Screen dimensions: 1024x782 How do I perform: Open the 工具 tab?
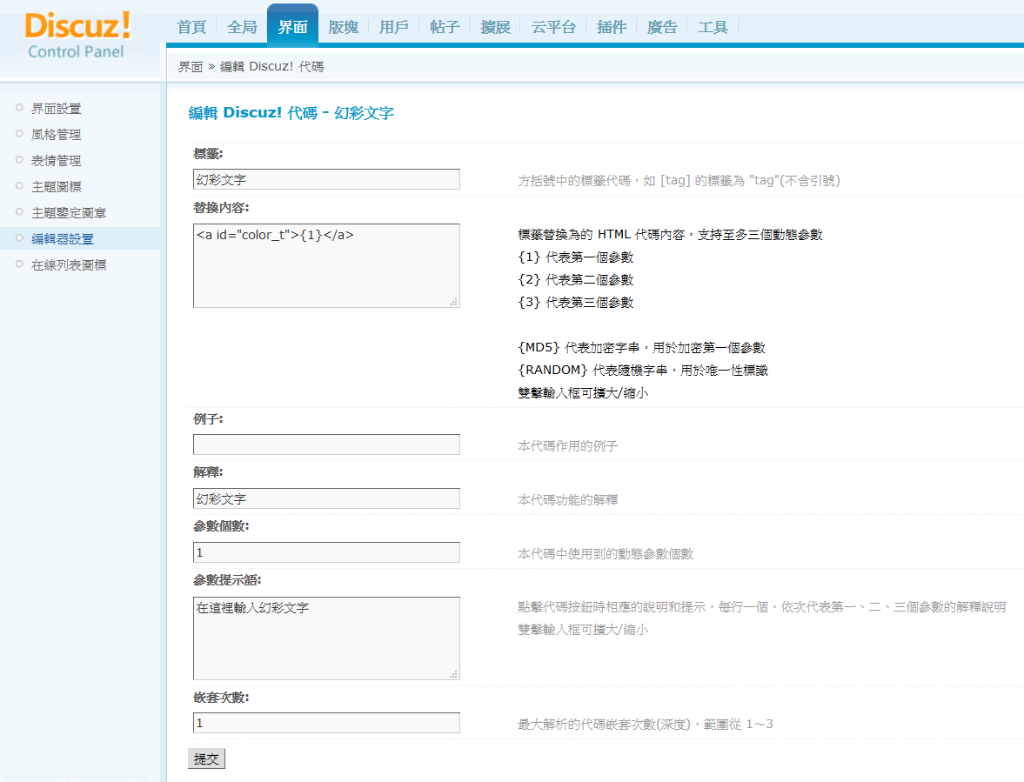click(713, 27)
